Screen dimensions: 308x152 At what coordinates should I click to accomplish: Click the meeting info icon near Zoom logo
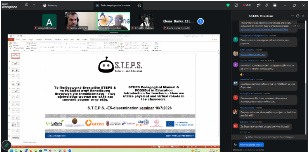[27, 5]
